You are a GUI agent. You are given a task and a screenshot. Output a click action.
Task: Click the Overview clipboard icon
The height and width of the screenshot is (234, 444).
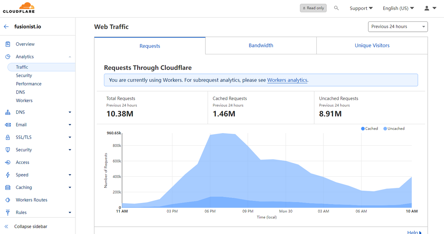[8, 44]
